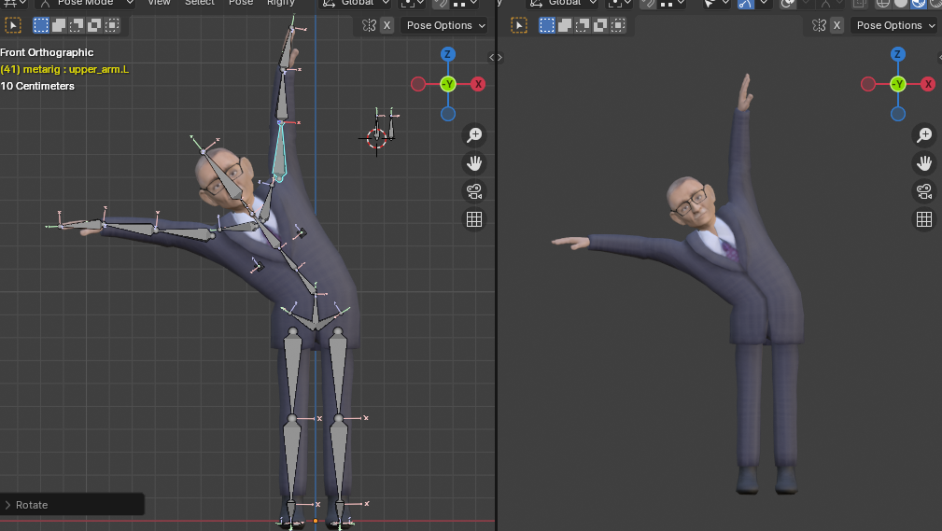Click the pan hand icon in right viewport

pyautogui.click(x=924, y=163)
